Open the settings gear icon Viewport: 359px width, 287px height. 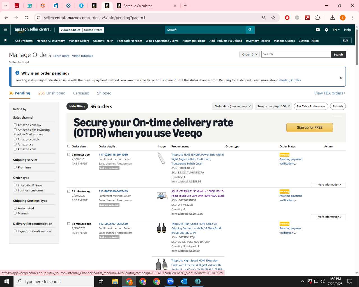coord(326,30)
